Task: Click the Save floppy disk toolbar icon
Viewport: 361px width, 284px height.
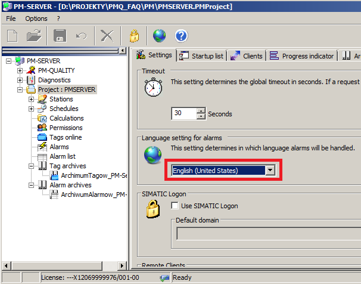Action: (x=60, y=36)
